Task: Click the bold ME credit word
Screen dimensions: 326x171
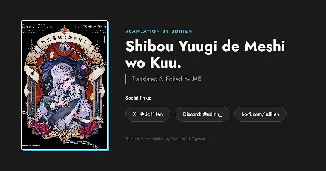Action: coord(197,79)
